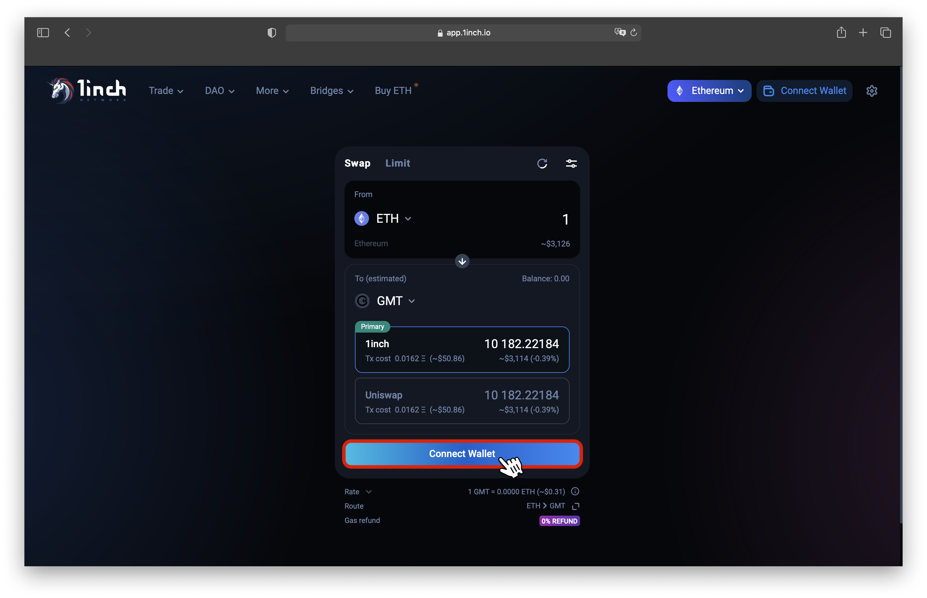
Task: Click the app.1inch.io address bar
Action: click(463, 33)
